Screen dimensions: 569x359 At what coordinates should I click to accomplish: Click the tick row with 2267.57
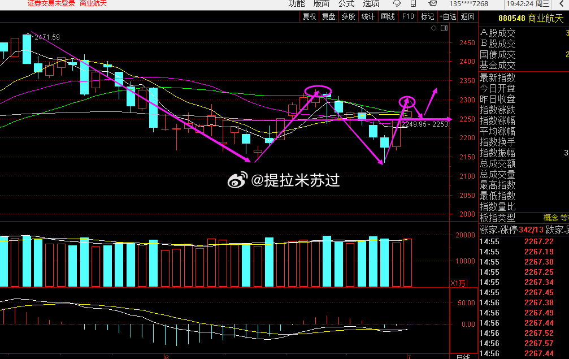(524, 343)
